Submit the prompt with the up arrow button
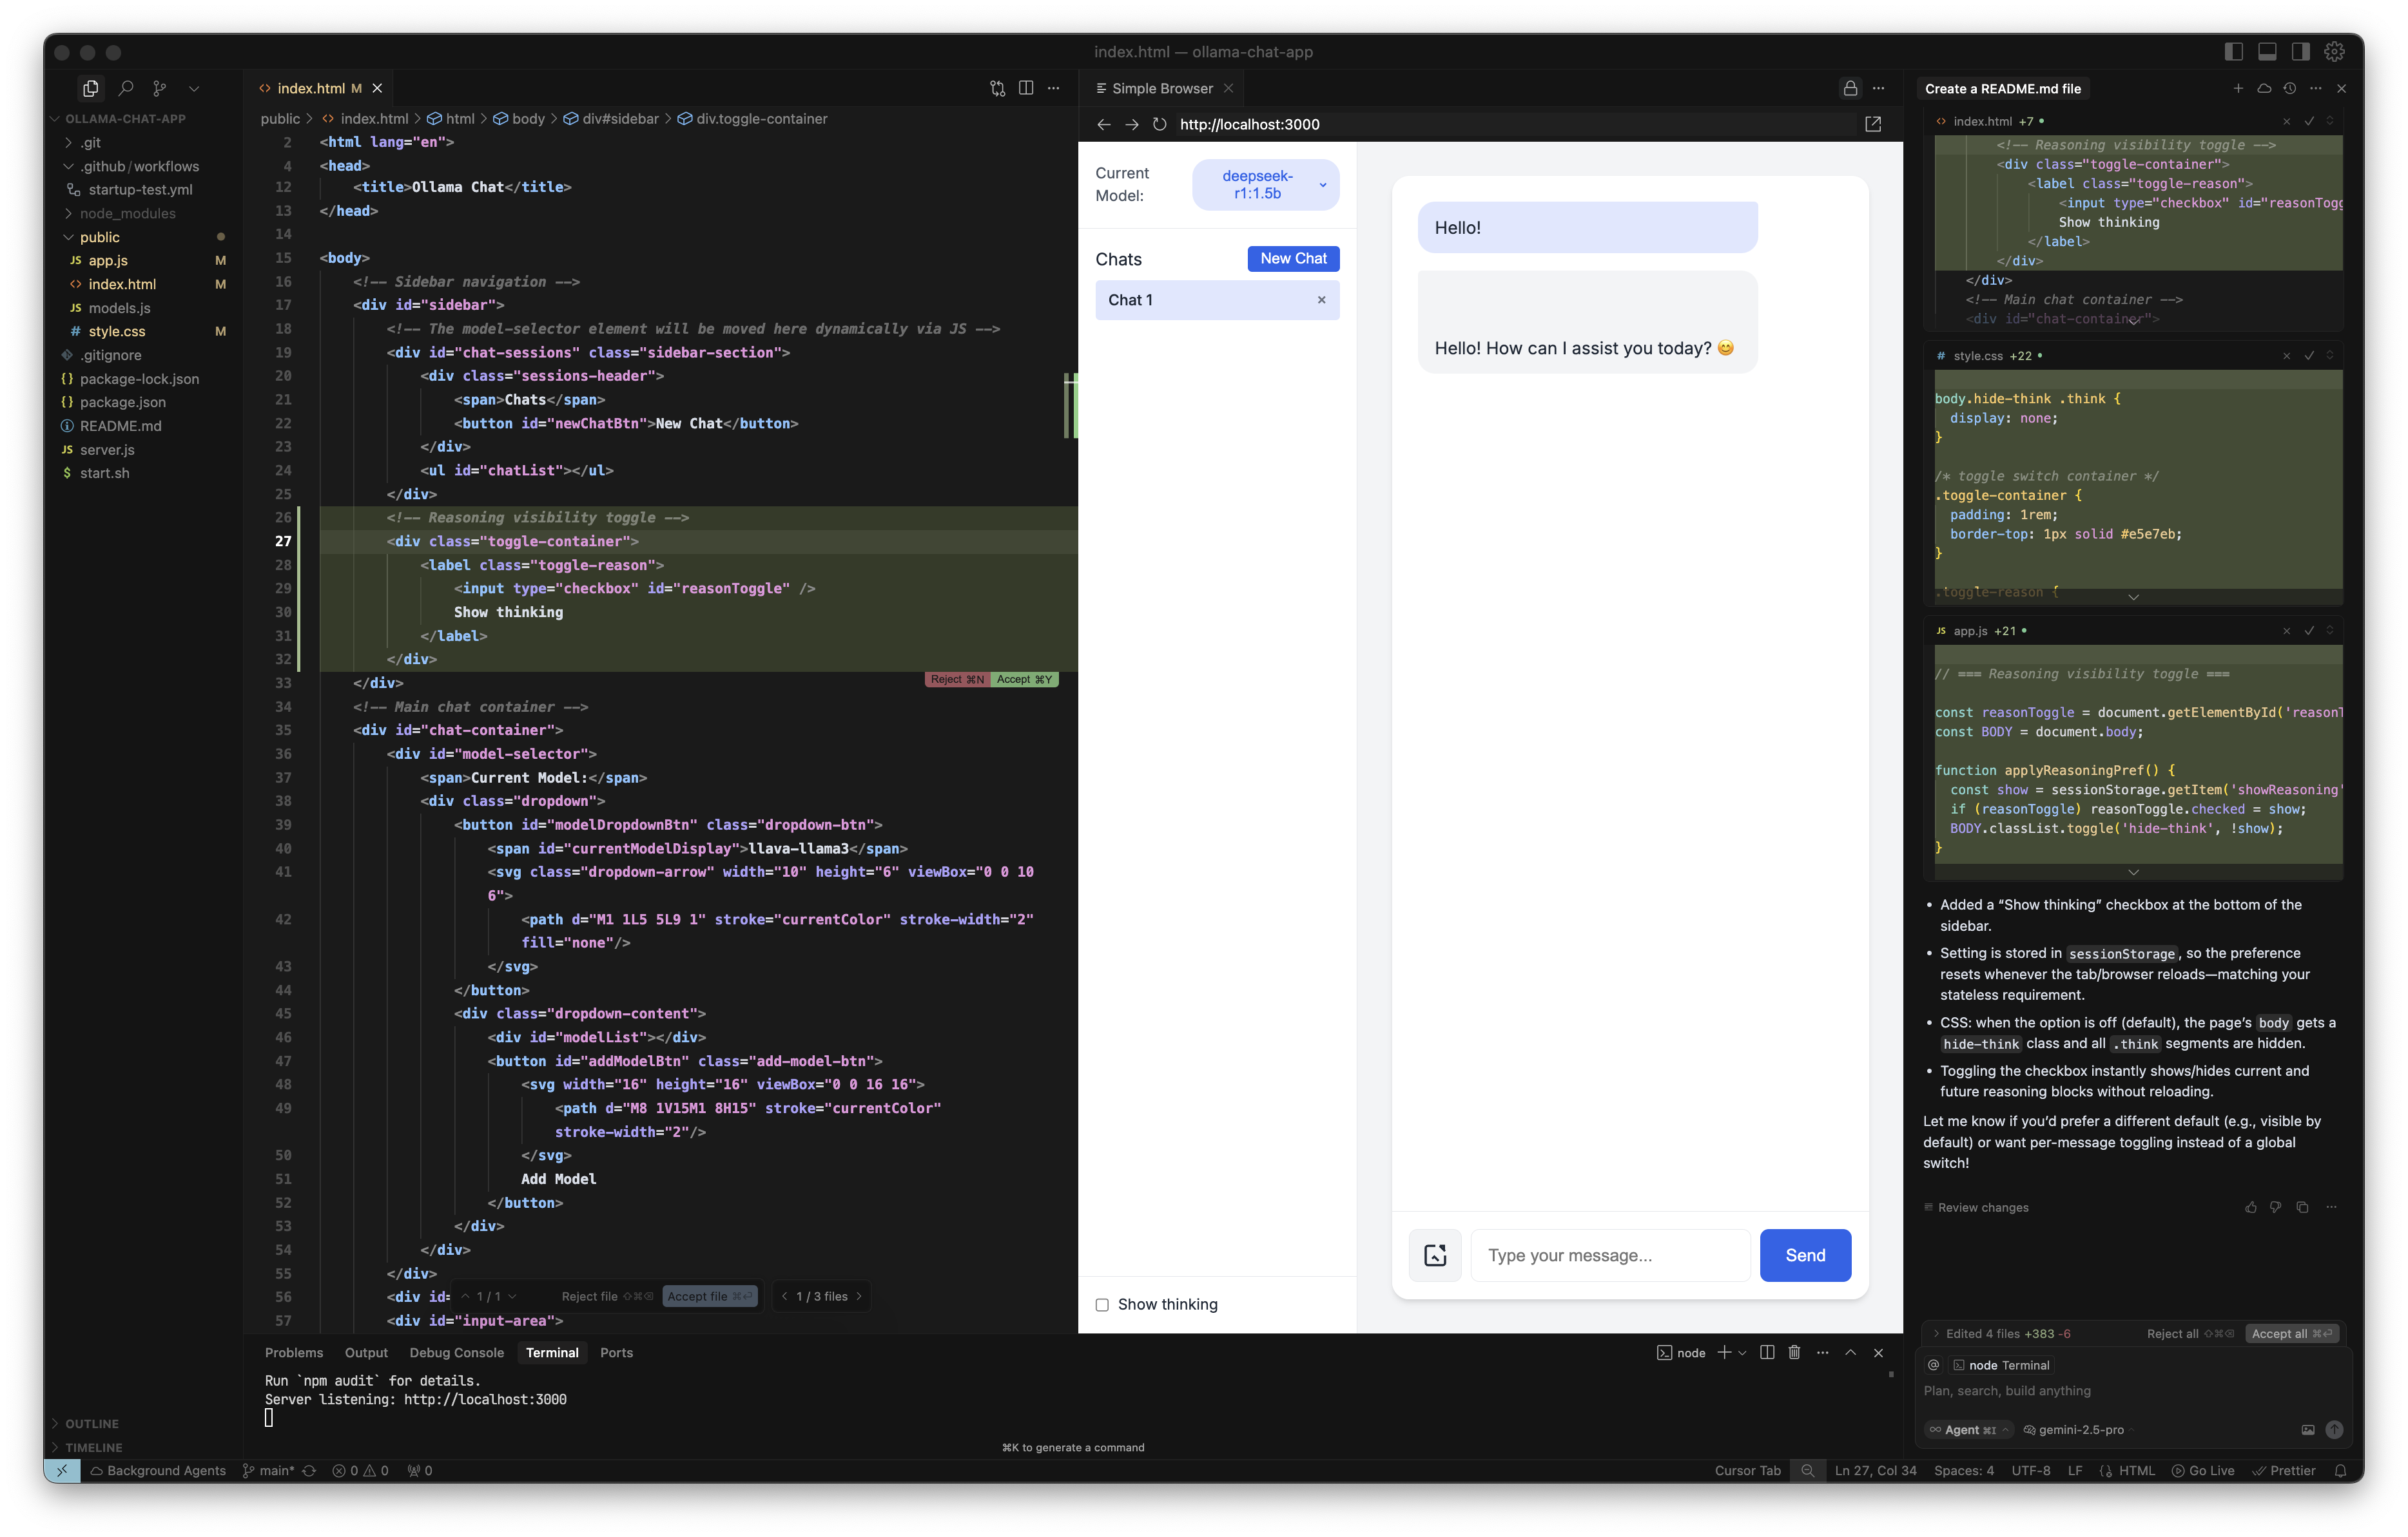This screenshot has width=2408, height=1537. coord(2334,1430)
